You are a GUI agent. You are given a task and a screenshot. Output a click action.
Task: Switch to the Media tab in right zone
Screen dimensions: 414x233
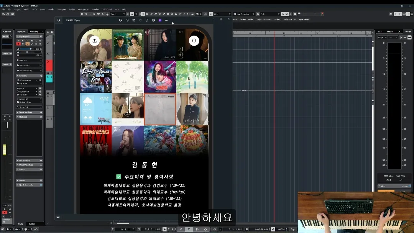click(x=390, y=31)
